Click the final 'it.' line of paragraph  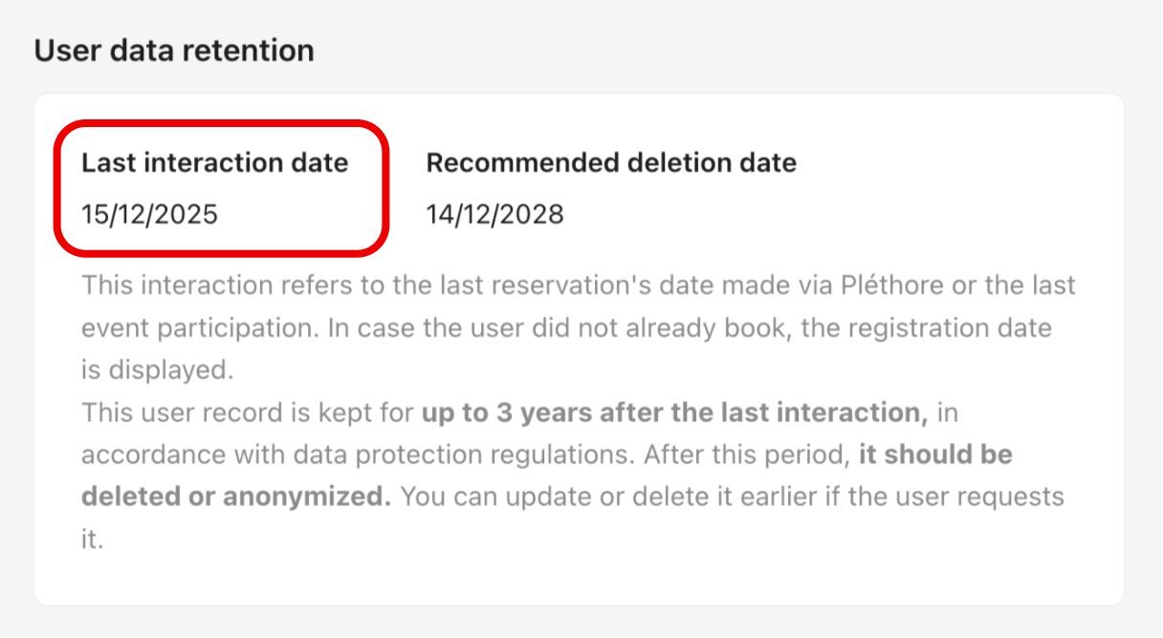[x=91, y=540]
